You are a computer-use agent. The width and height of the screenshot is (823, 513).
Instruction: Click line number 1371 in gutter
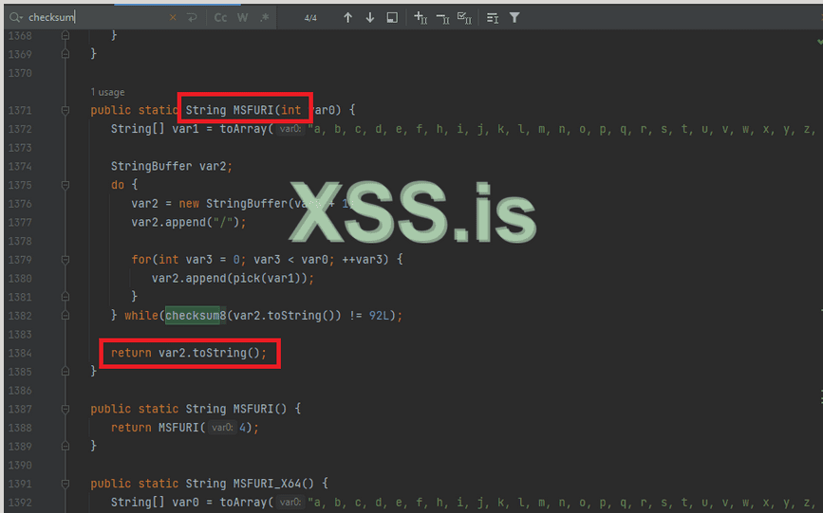pyautogui.click(x=20, y=110)
